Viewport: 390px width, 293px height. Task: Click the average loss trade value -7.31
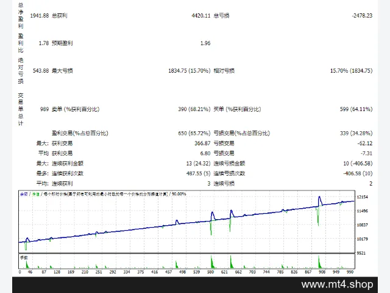tap(366, 153)
